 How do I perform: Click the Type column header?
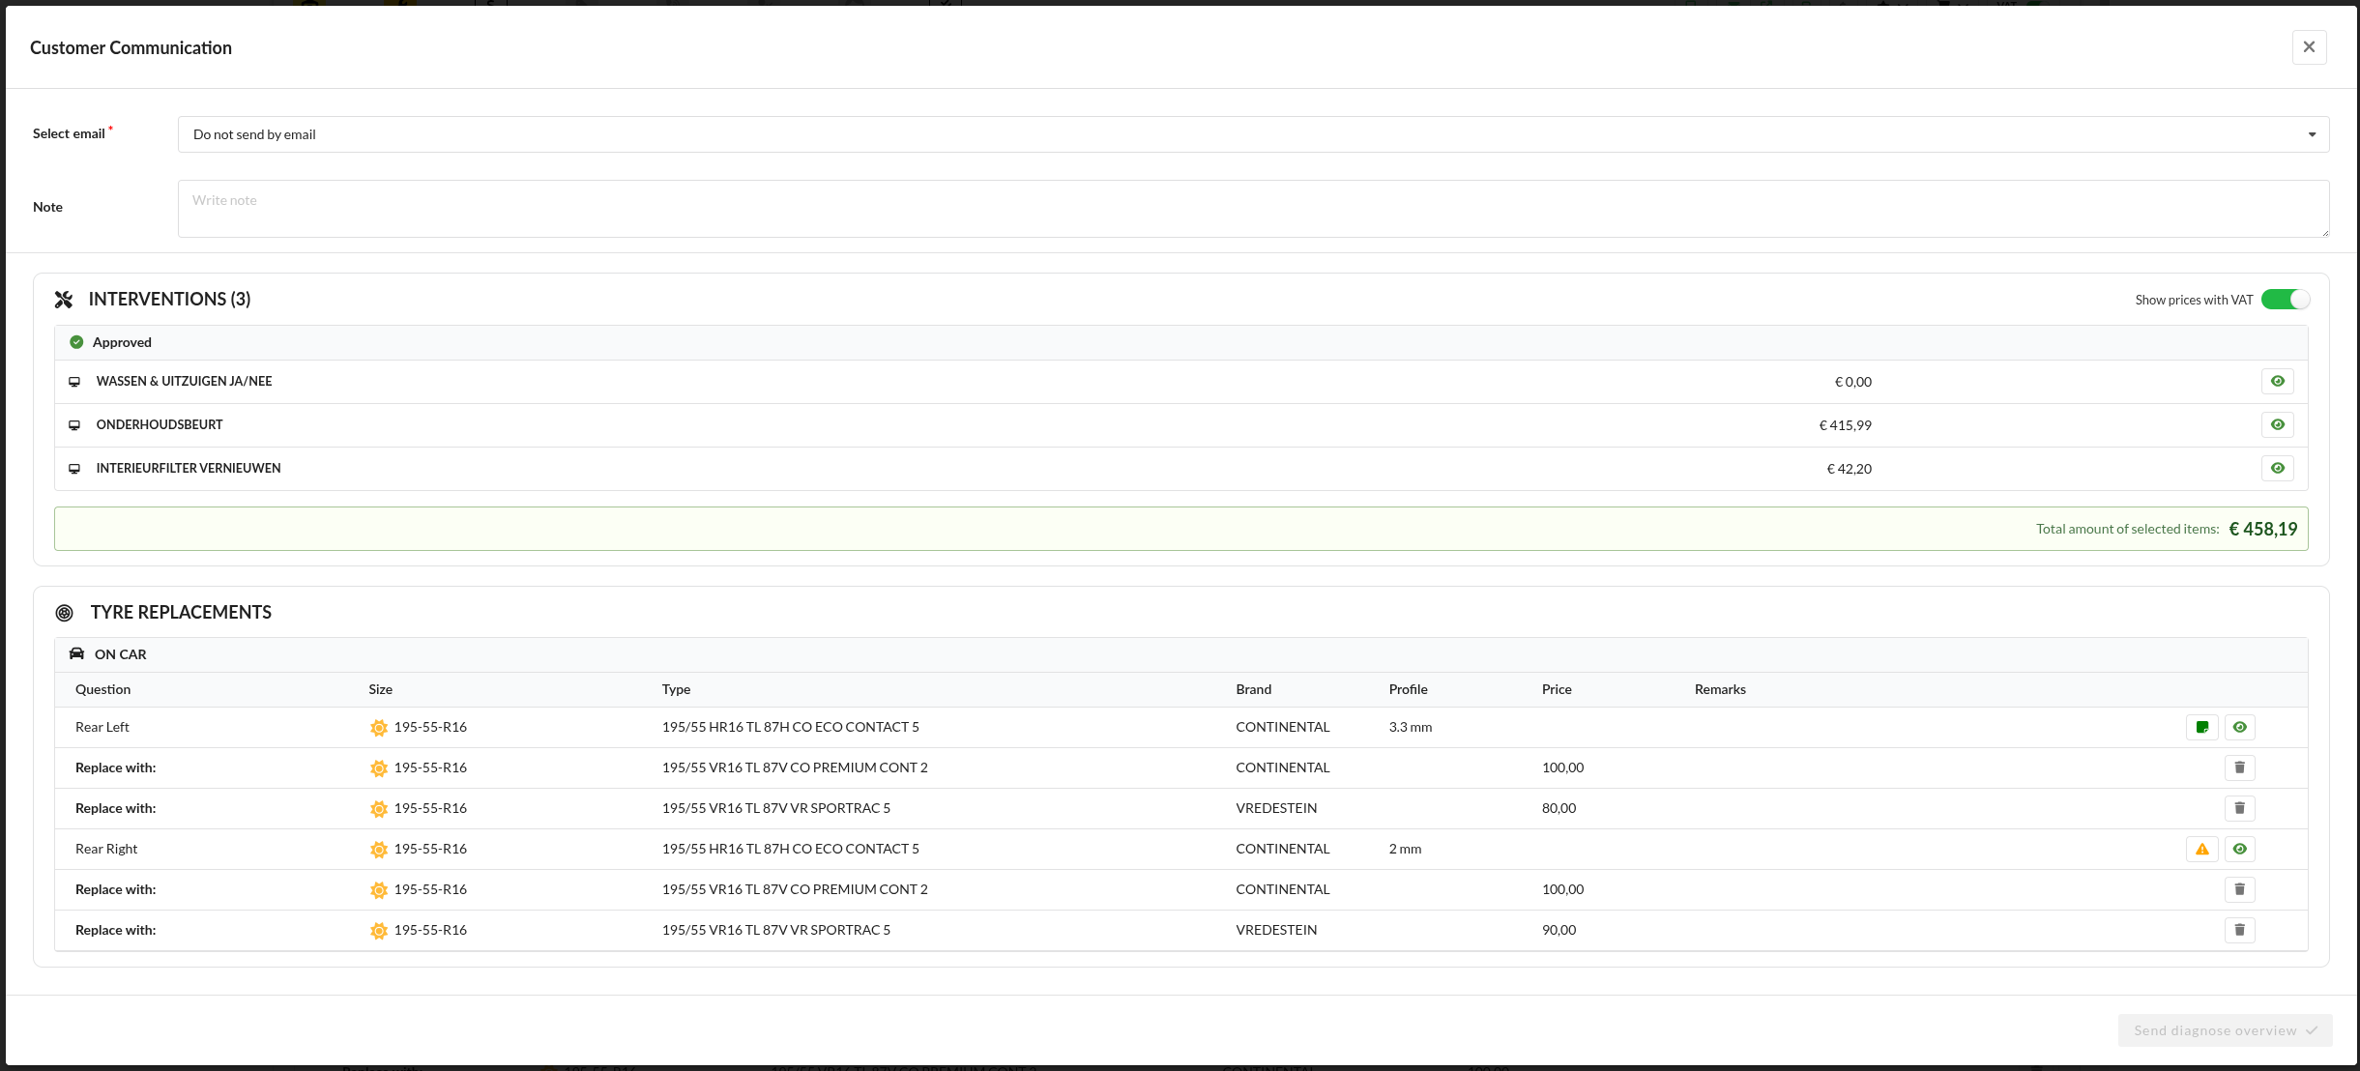point(676,689)
